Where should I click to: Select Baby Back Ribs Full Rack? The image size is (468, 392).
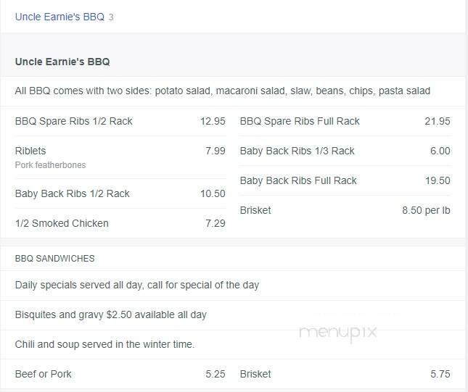pyautogui.click(x=298, y=180)
